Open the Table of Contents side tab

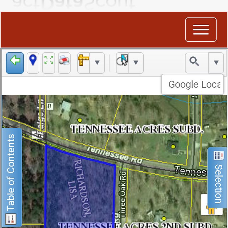(12, 177)
